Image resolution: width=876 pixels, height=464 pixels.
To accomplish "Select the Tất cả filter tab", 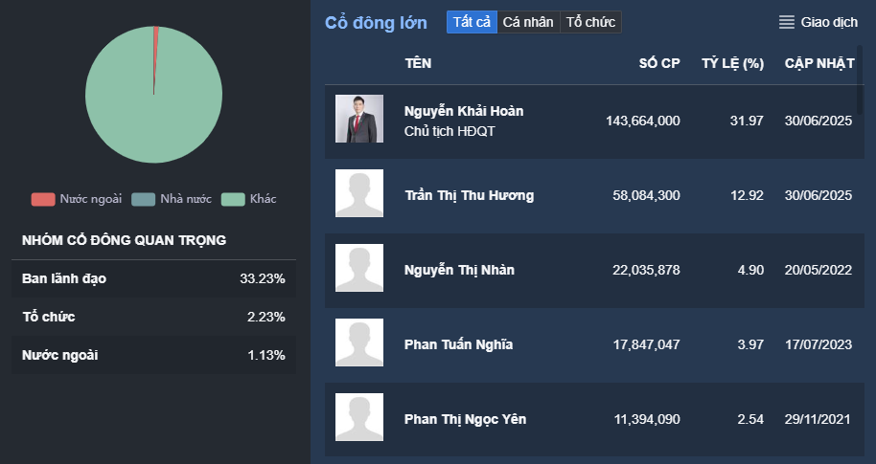I will 472,22.
